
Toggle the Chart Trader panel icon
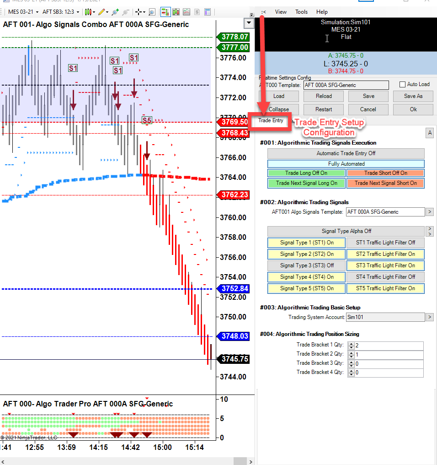point(165,12)
